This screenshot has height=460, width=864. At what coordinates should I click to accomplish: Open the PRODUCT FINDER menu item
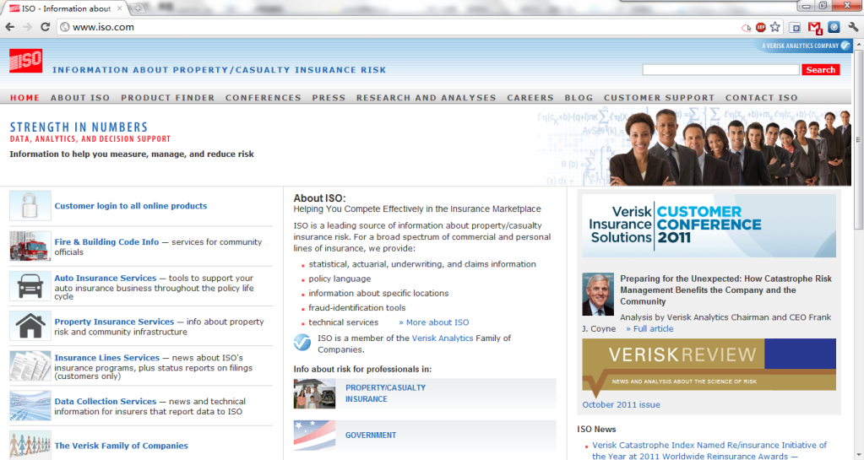[x=168, y=98]
